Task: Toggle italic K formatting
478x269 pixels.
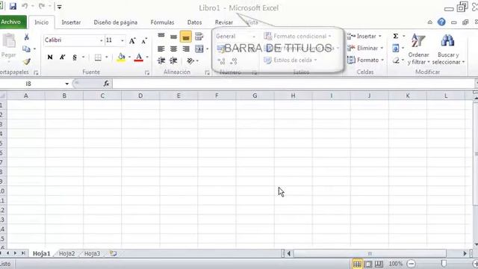Action: pyautogui.click(x=62, y=57)
